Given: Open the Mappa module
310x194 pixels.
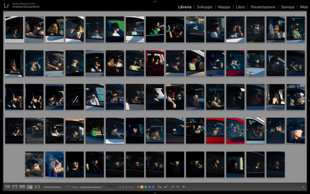Looking at the screenshot, I should point(224,7).
